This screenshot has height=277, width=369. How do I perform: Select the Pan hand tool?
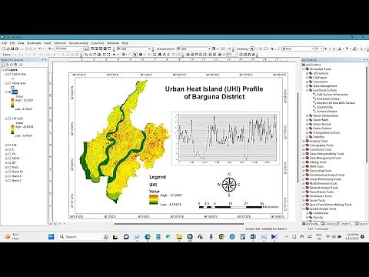click(x=95, y=55)
